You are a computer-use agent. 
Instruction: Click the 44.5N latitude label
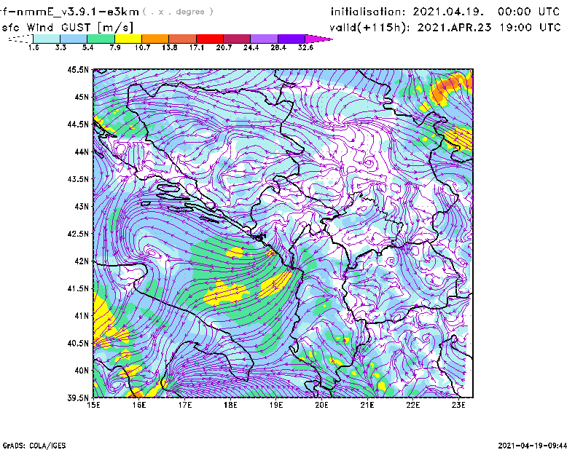click(x=78, y=124)
